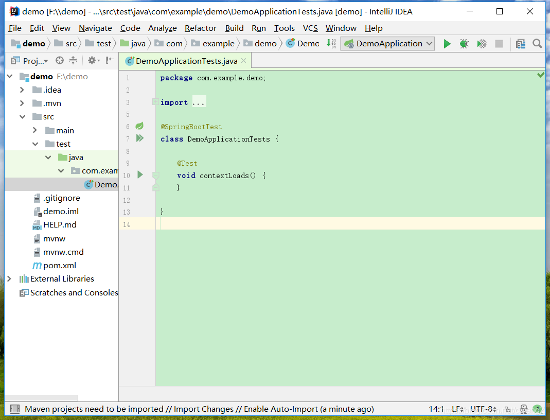This screenshot has height=420, width=550.
Task: Expand the .idea folder
Action: click(x=22, y=90)
